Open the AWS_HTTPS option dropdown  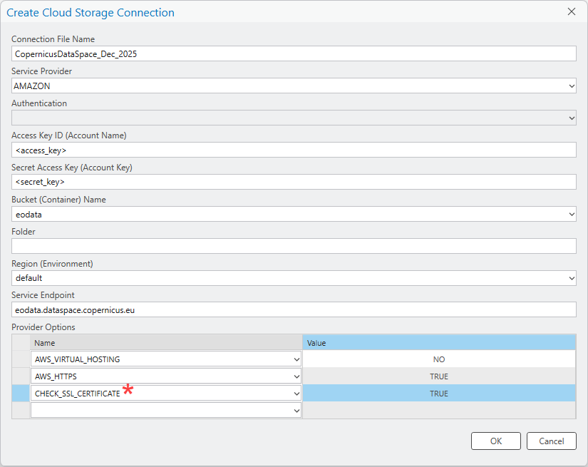tap(294, 376)
